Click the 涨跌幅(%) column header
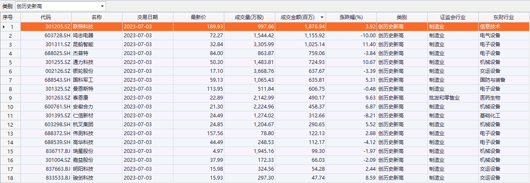Image resolution: width=530 pixels, height=183 pixels. click(351, 17)
